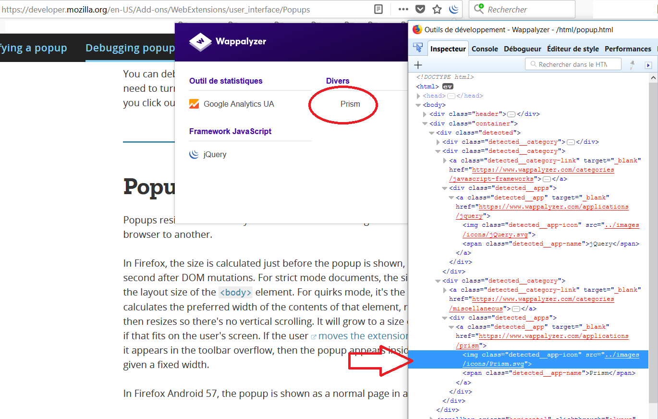
Task: Switch to the Console tab
Action: (485, 49)
